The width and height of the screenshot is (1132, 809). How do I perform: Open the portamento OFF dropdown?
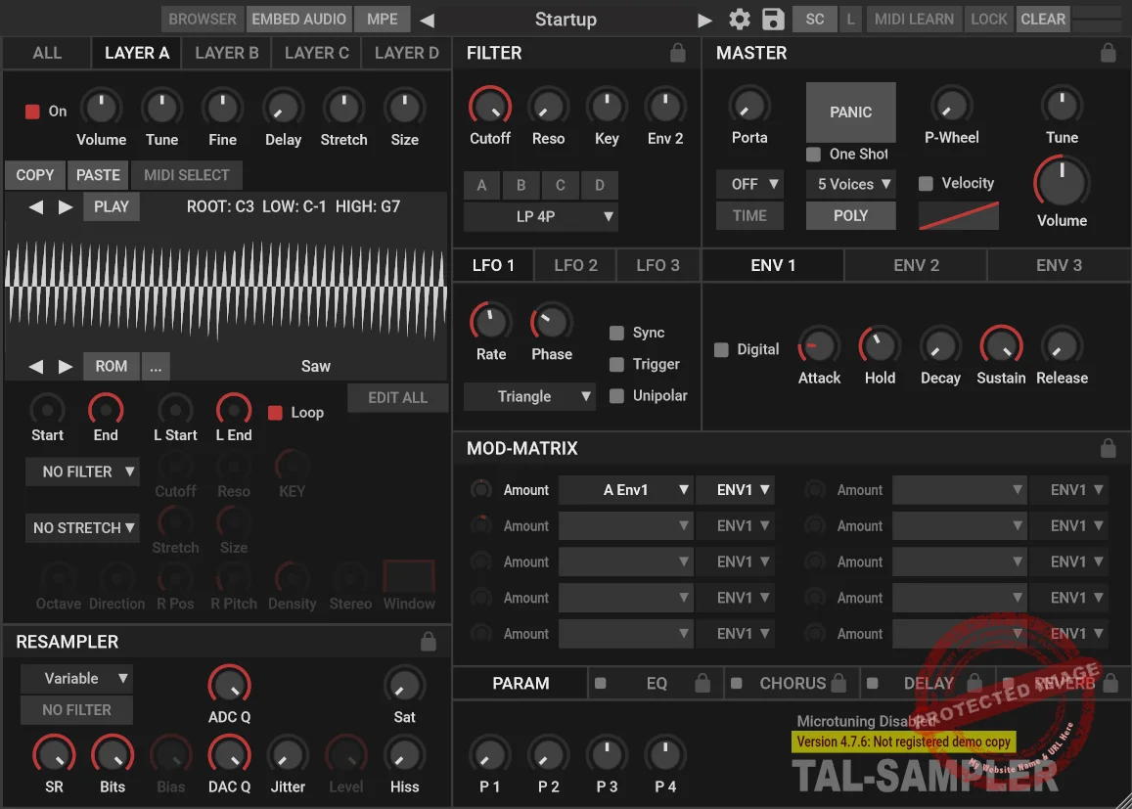(749, 184)
